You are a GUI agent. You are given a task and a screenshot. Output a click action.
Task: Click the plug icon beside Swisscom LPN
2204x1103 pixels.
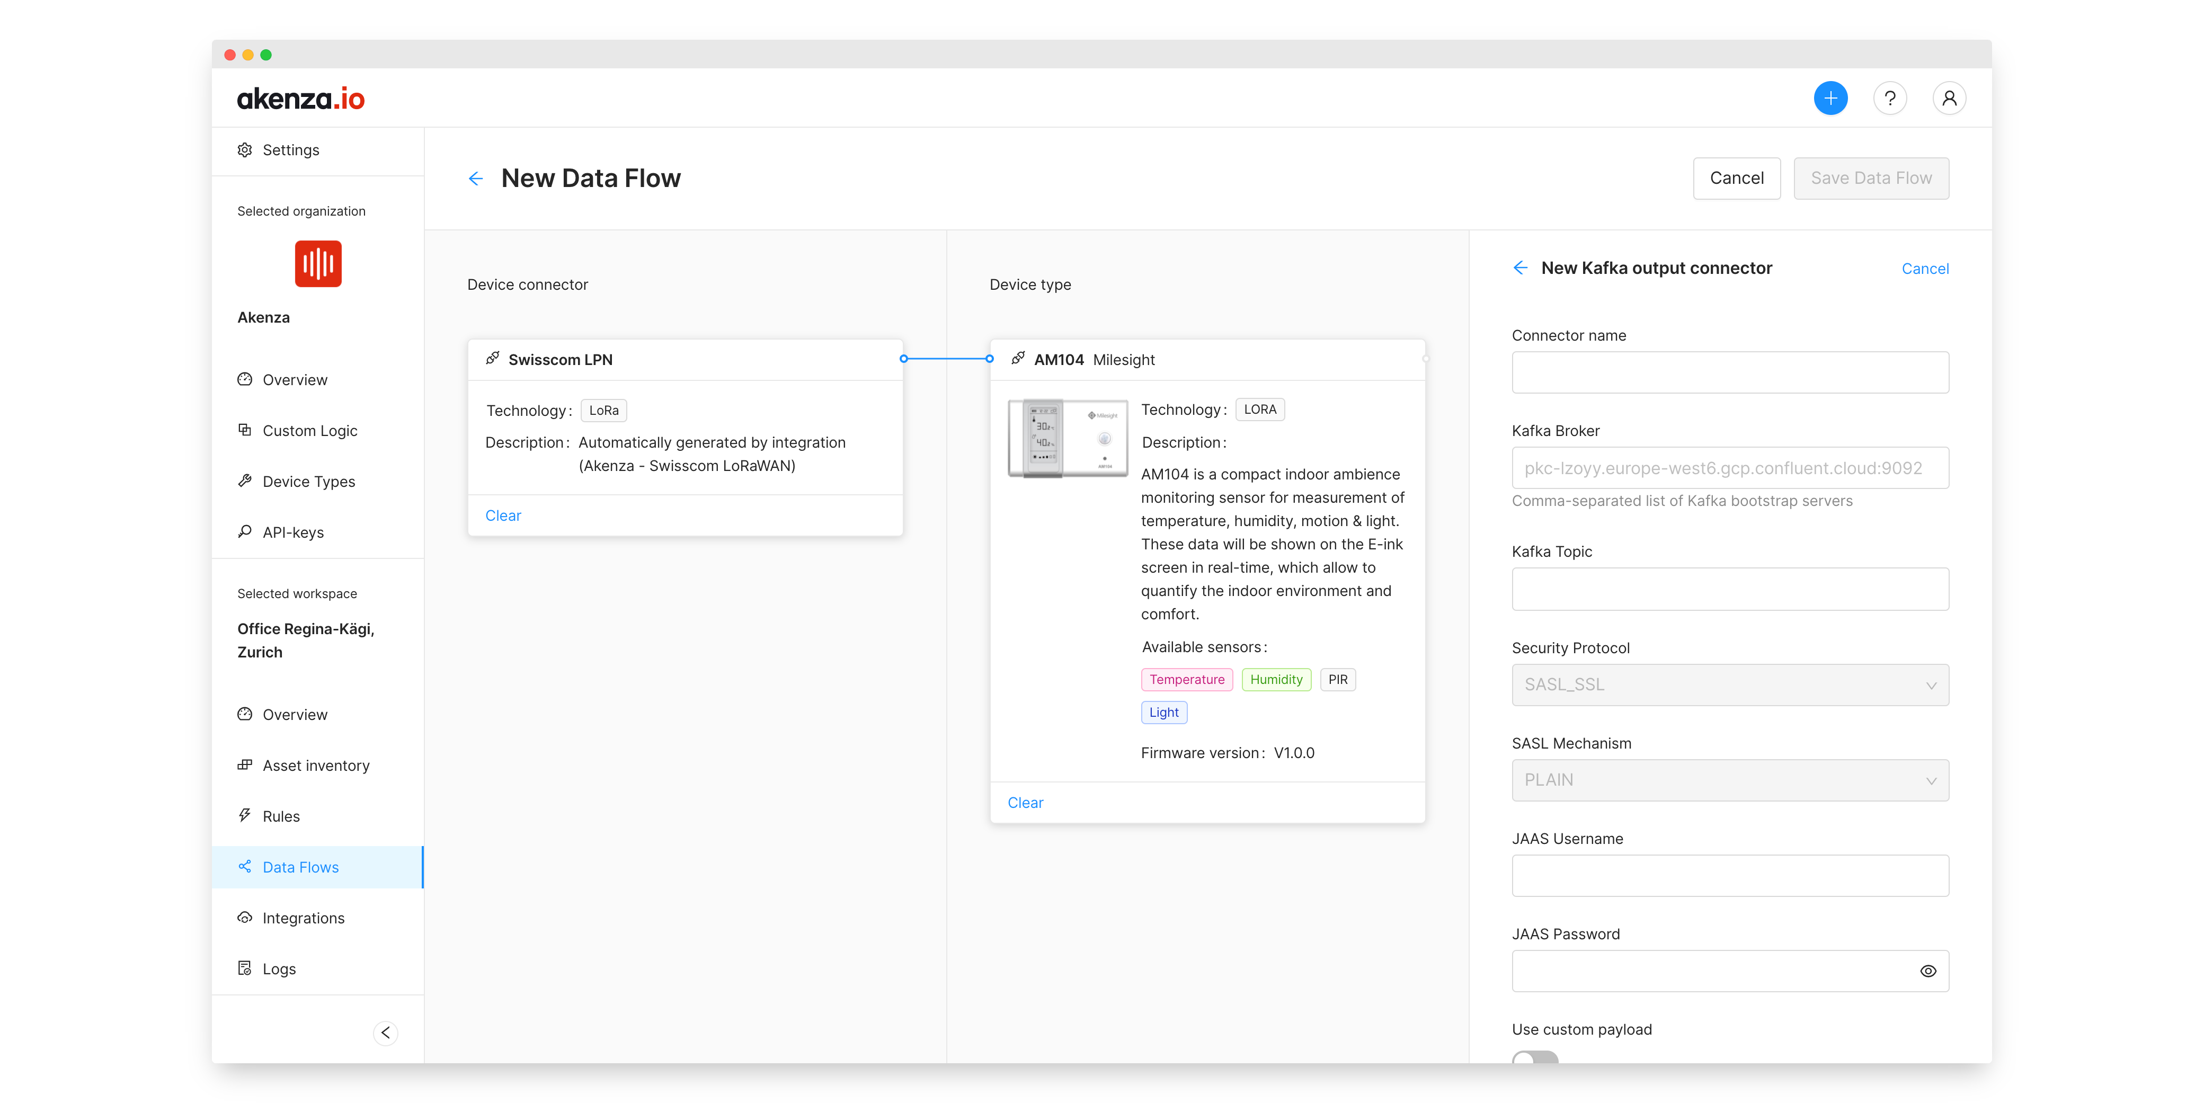[x=493, y=359]
